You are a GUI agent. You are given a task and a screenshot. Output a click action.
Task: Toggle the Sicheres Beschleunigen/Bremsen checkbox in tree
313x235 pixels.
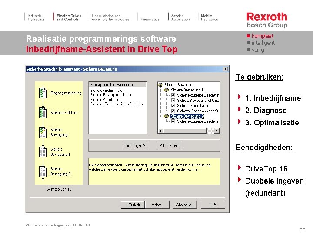(173, 111)
